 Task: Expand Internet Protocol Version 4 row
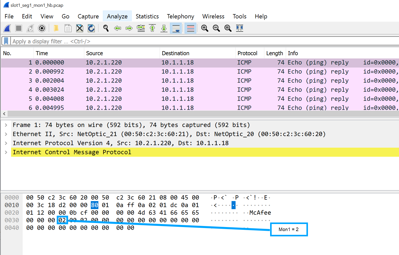(6, 143)
